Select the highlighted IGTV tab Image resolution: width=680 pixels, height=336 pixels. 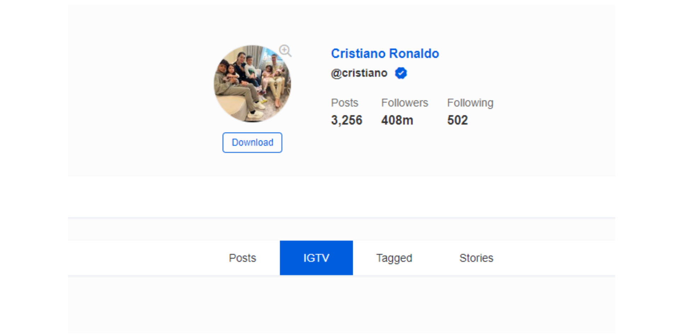(316, 258)
